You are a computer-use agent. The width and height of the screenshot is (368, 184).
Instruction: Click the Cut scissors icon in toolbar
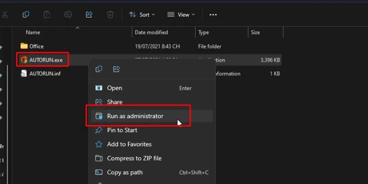(4, 15)
